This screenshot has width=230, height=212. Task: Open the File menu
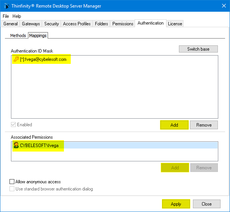(6, 16)
